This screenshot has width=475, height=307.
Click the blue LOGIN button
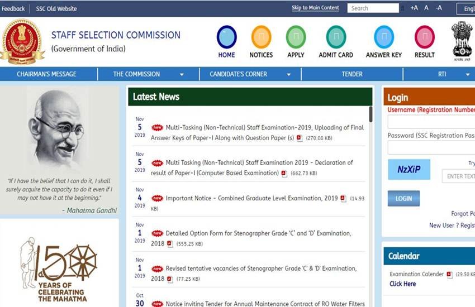(x=403, y=198)
